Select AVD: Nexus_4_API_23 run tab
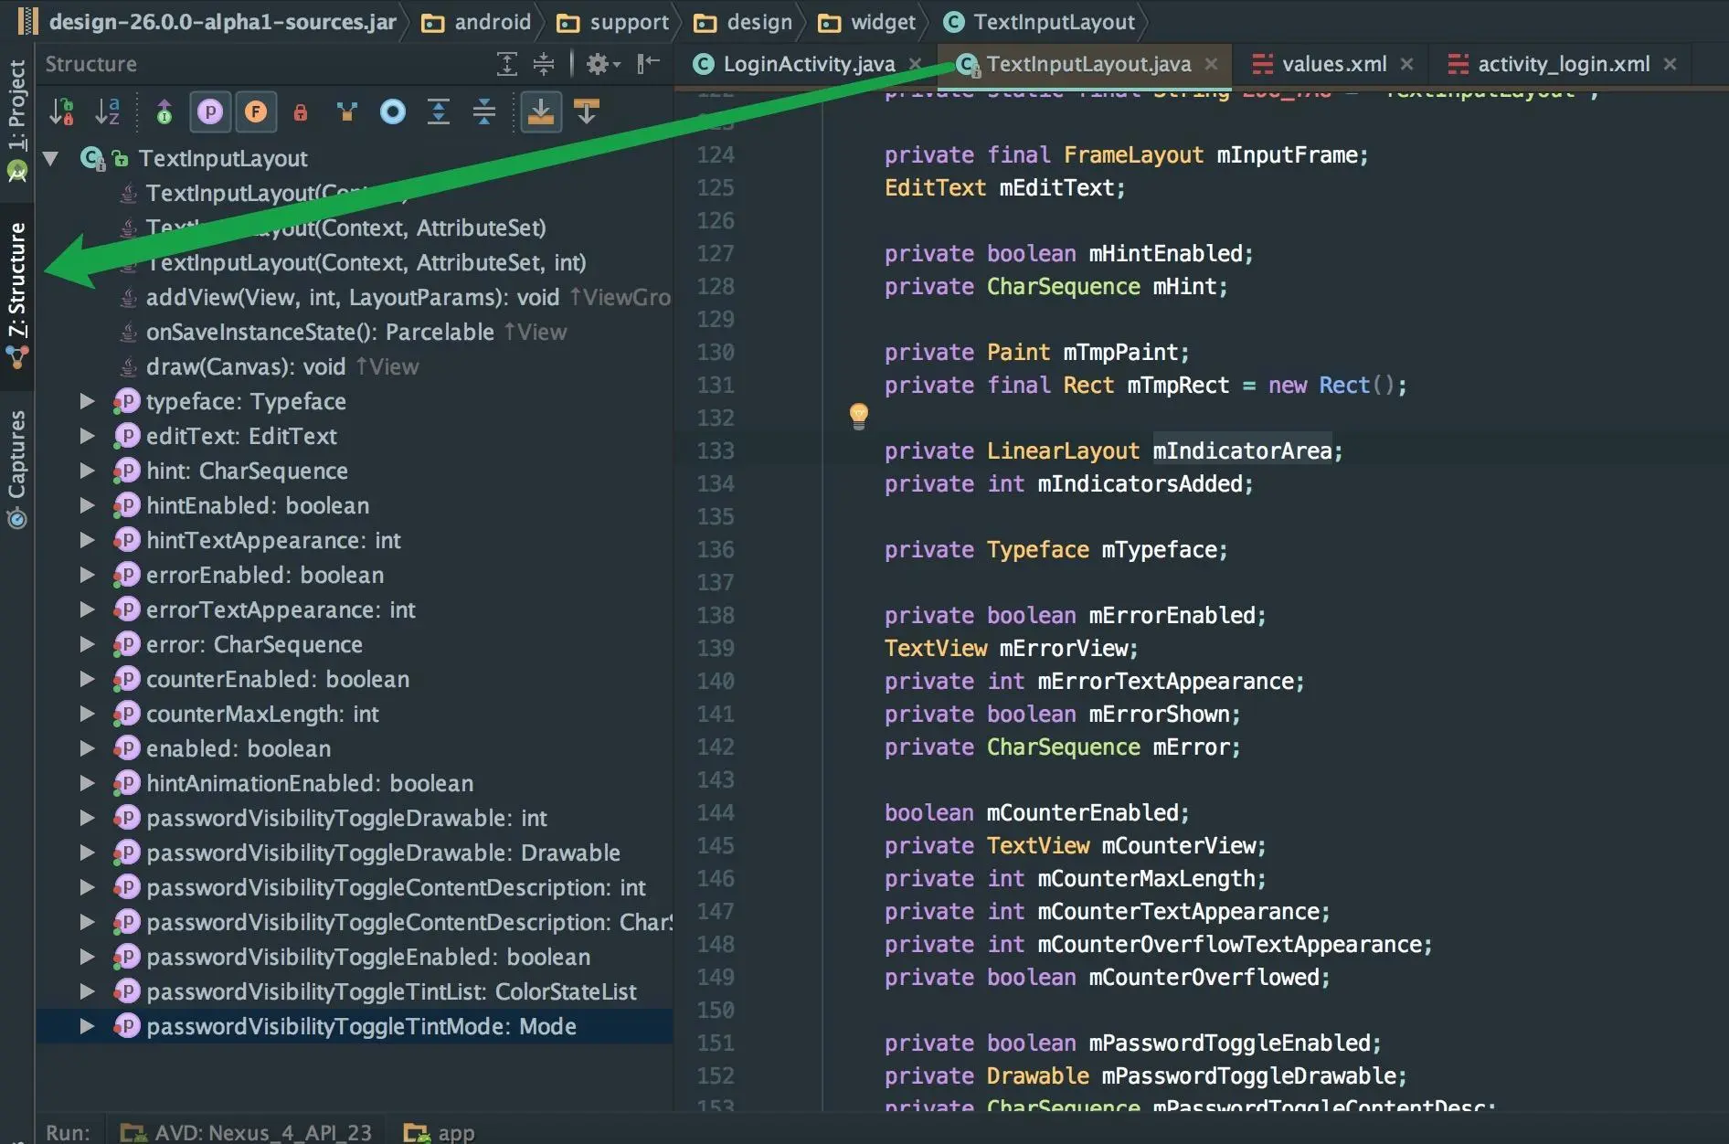 [247, 1132]
